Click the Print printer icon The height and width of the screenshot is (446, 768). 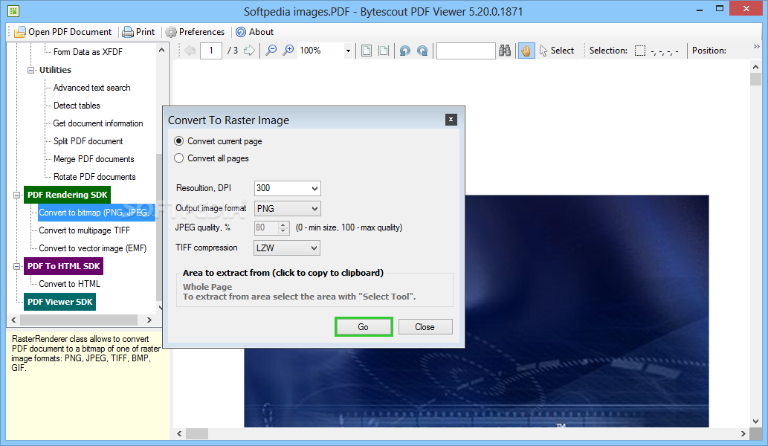128,32
